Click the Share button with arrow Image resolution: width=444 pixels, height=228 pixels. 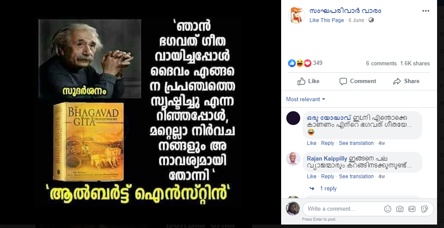point(406,81)
